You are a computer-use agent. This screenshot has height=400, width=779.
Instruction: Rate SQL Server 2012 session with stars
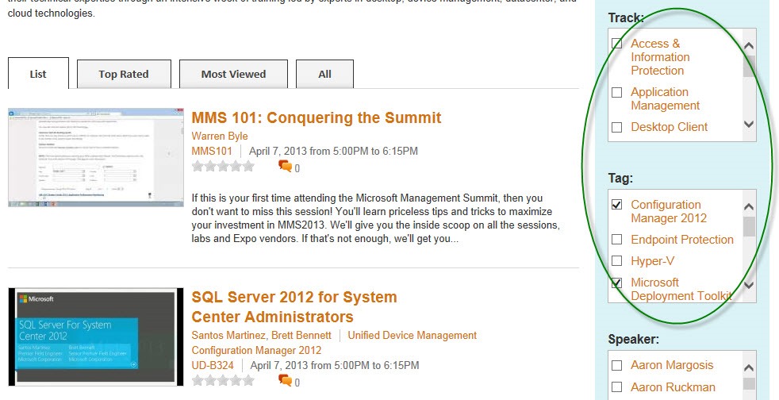tap(223, 381)
